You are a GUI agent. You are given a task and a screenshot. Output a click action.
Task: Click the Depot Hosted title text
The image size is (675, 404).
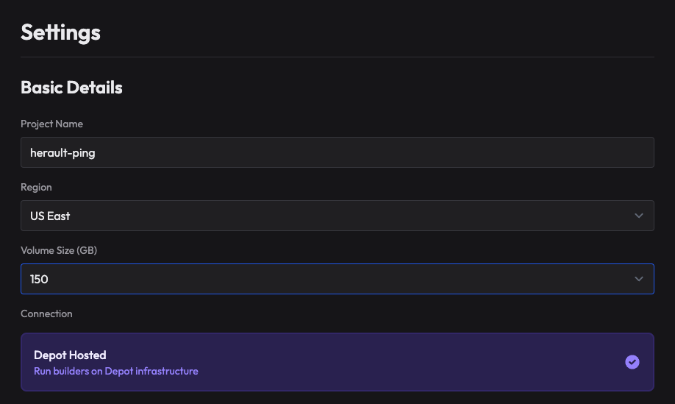[x=70, y=355]
